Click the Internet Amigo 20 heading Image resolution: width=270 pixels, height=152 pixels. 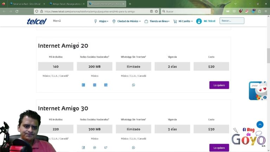[63, 46]
